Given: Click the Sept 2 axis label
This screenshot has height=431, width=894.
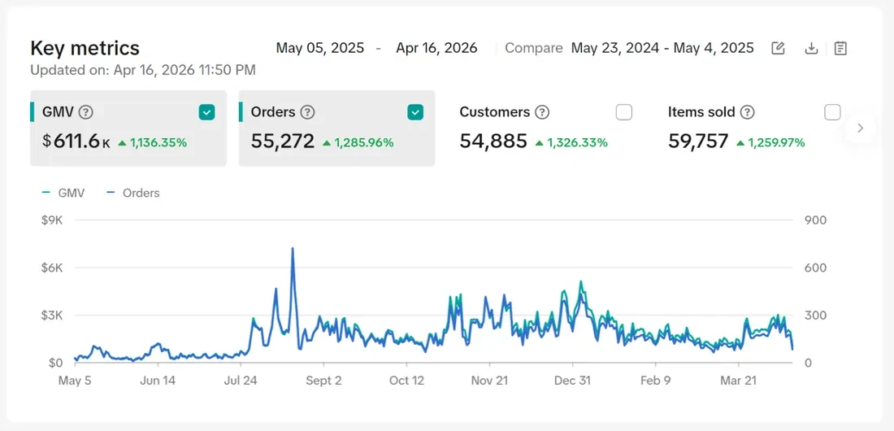Looking at the screenshot, I should 323,381.
